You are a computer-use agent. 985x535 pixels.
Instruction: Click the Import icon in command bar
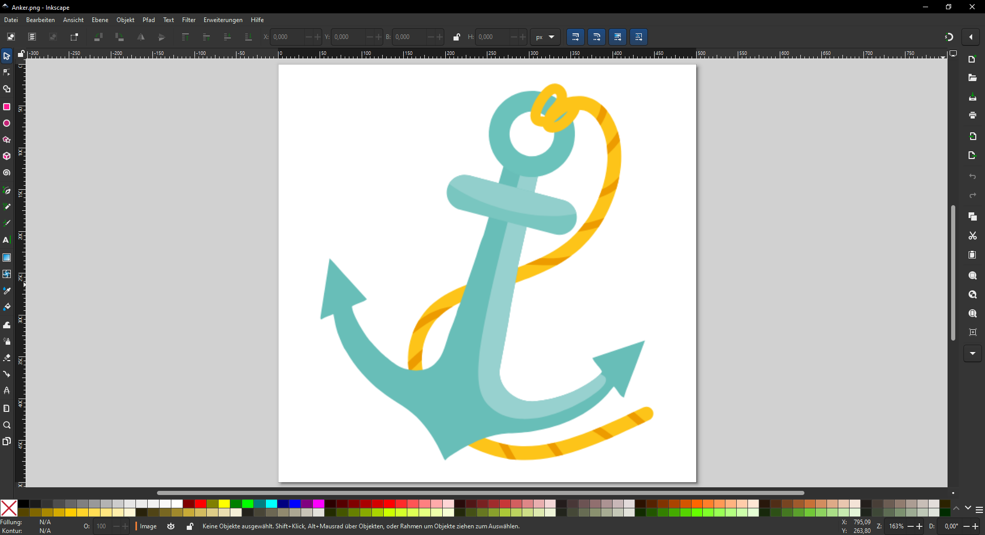point(973,136)
